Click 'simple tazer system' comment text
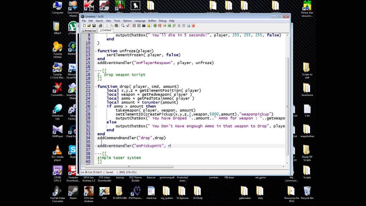 point(119,158)
